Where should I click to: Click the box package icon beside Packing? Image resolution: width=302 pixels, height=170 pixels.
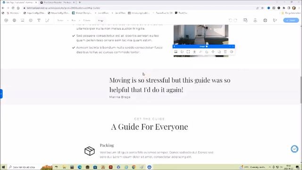pos(90,151)
